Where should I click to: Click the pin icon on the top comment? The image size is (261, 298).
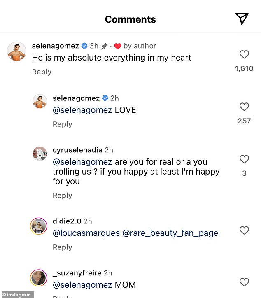105,46
